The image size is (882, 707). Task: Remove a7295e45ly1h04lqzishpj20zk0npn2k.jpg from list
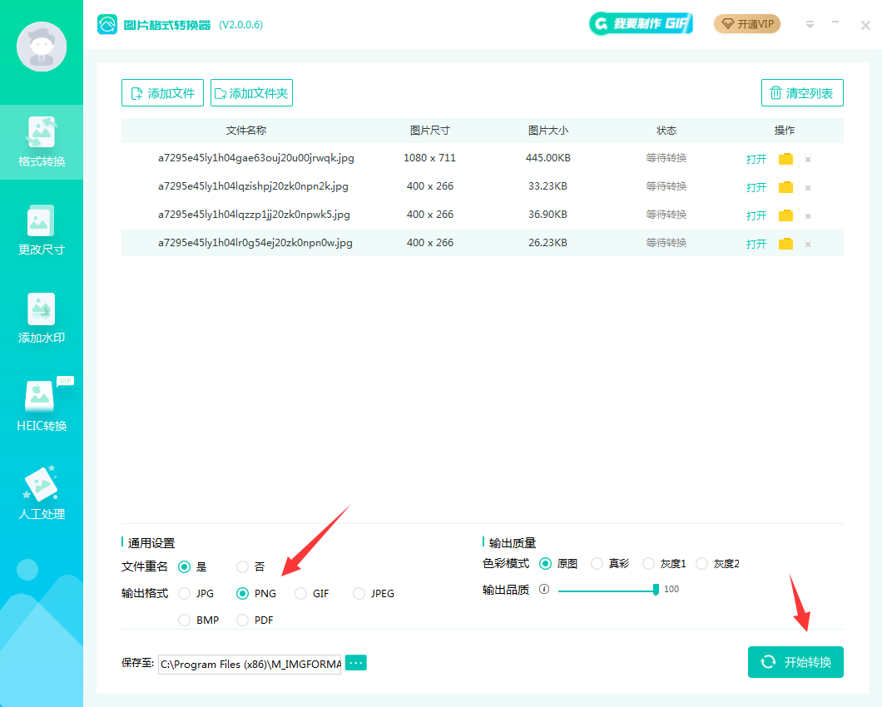[x=808, y=188]
